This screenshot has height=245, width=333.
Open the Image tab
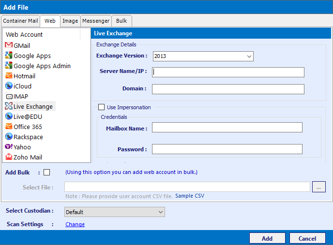[x=70, y=21]
